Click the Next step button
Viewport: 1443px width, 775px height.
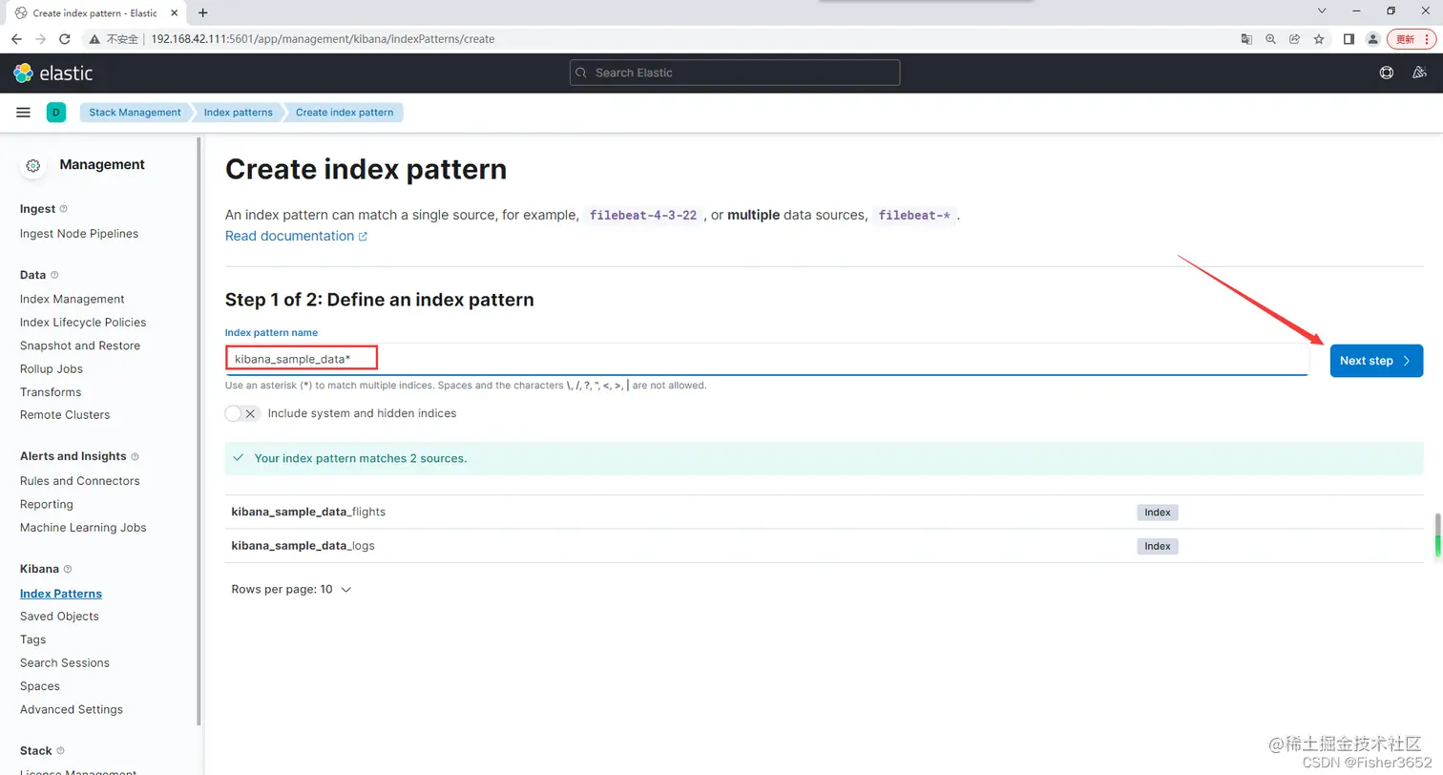(x=1376, y=361)
